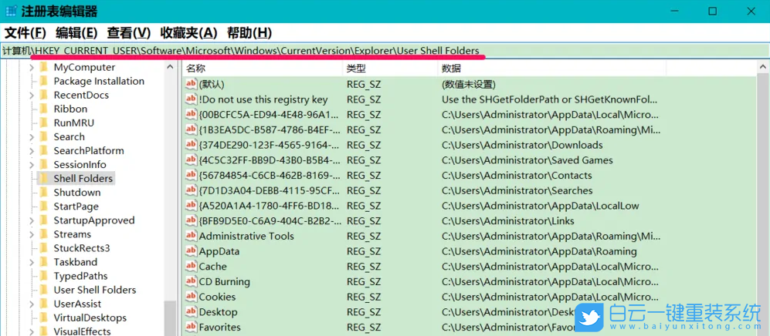Select the Favorites registry value row
The width and height of the screenshot is (770, 336).
click(x=219, y=327)
